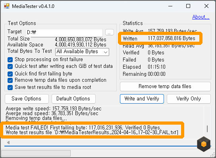Click the window resize grip icon

coord(213,155)
